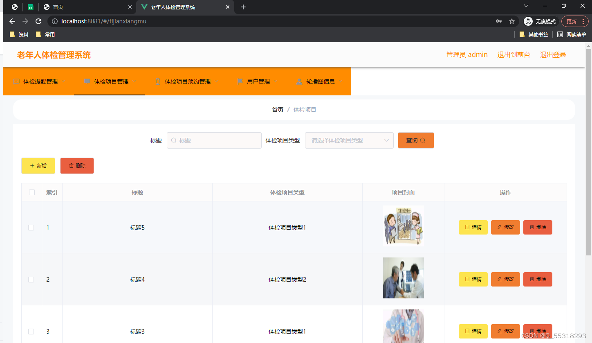592x343 pixels.
Task: Click the back navigation arrow in Chrome
Action: coord(12,21)
